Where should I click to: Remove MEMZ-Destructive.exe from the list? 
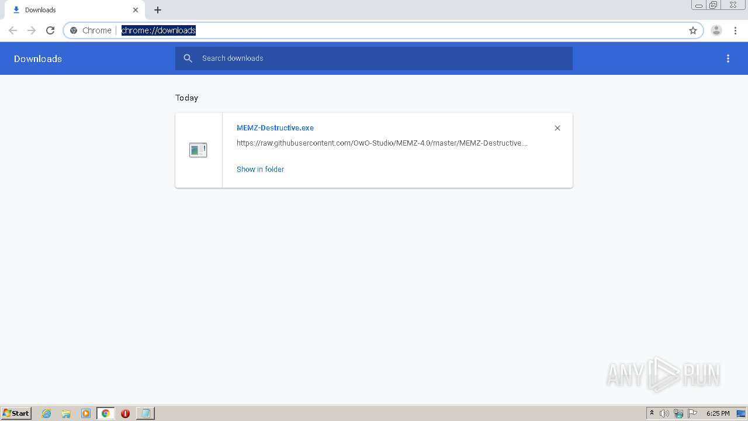[557, 128]
